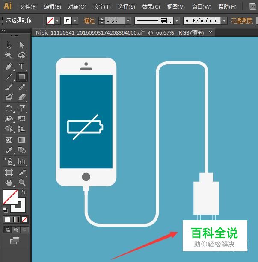
Task: Open the 文字(T) menu
Action: [x=102, y=7]
